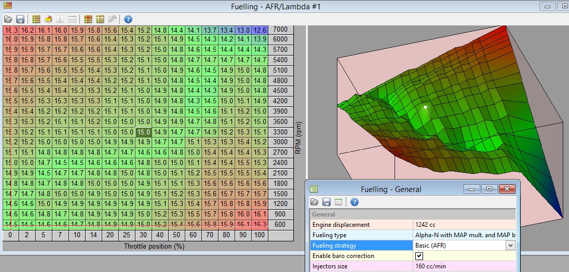Click the grid icon with up arrows
Viewport: 569px width, 272px height.
pyautogui.click(x=100, y=19)
